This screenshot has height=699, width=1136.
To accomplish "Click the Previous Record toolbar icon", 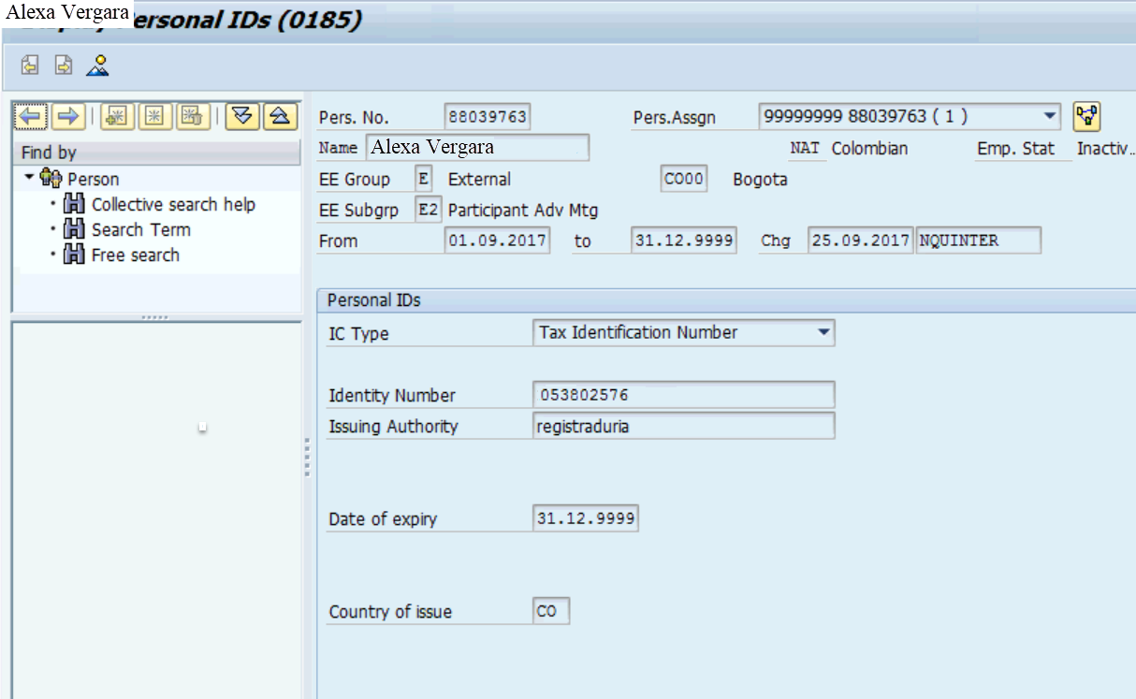I will click(x=30, y=66).
